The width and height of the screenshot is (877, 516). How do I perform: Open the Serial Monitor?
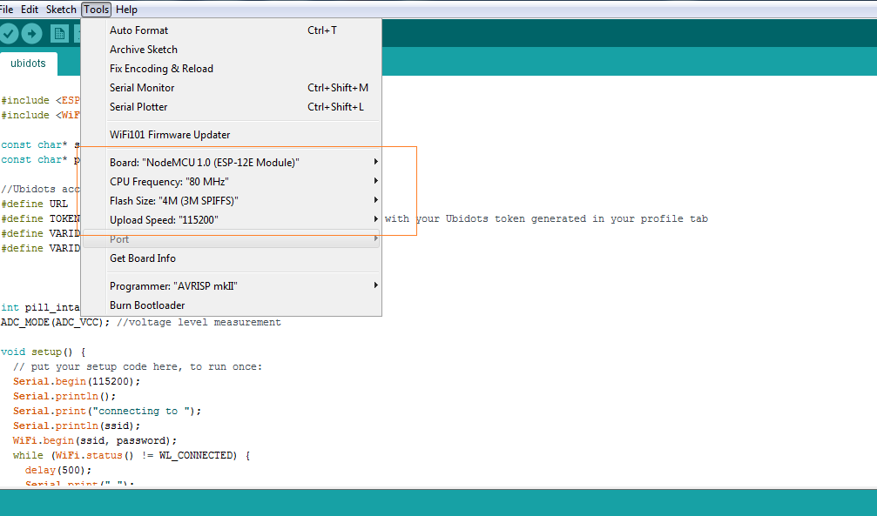point(232,87)
